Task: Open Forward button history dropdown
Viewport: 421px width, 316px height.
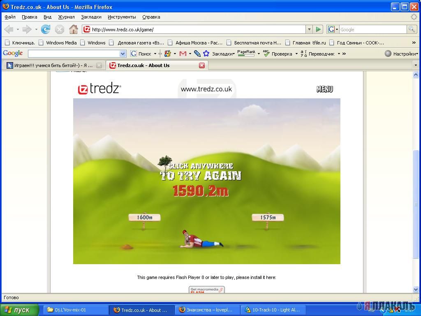Action: click(36, 29)
